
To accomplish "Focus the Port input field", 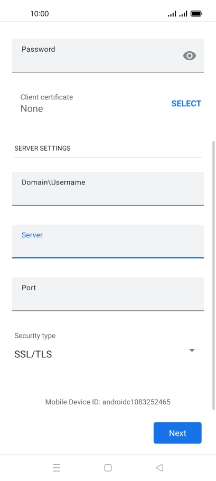I will click(x=108, y=294).
